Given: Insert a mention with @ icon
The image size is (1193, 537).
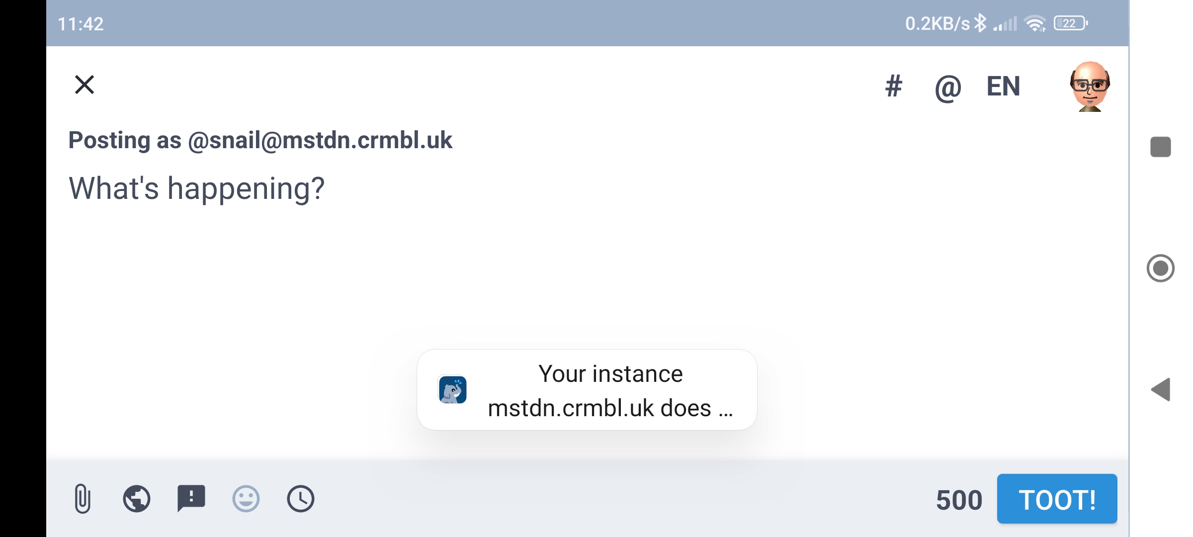Looking at the screenshot, I should (947, 88).
